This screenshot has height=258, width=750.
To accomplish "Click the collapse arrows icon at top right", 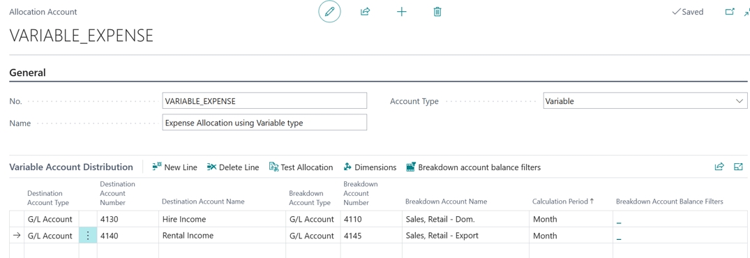I will coord(747,13).
